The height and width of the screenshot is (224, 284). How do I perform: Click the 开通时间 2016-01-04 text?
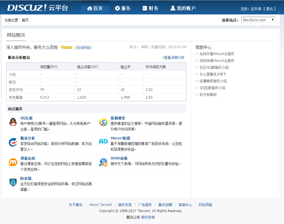[x=169, y=47]
